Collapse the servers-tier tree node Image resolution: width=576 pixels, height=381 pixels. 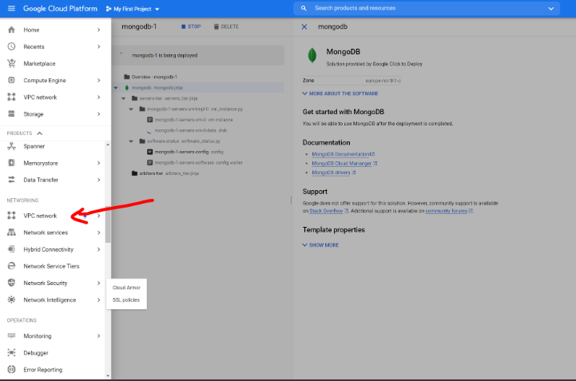click(123, 98)
